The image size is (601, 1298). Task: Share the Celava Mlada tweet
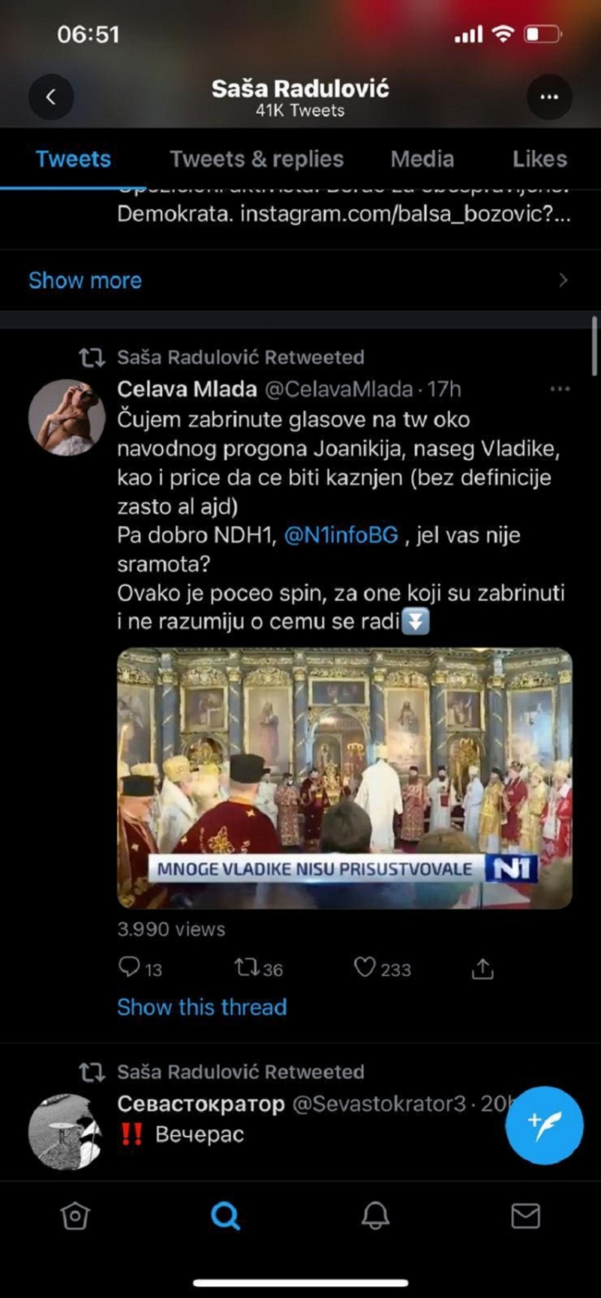tap(482, 969)
